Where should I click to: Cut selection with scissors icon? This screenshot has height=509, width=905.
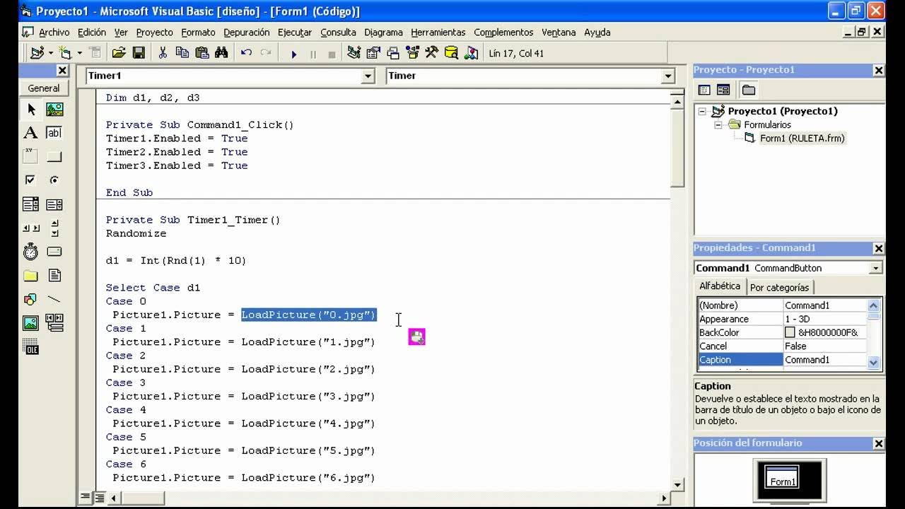point(163,53)
